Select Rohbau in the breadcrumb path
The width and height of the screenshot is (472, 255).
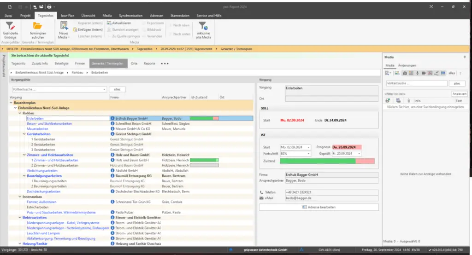pyautogui.click(x=77, y=72)
